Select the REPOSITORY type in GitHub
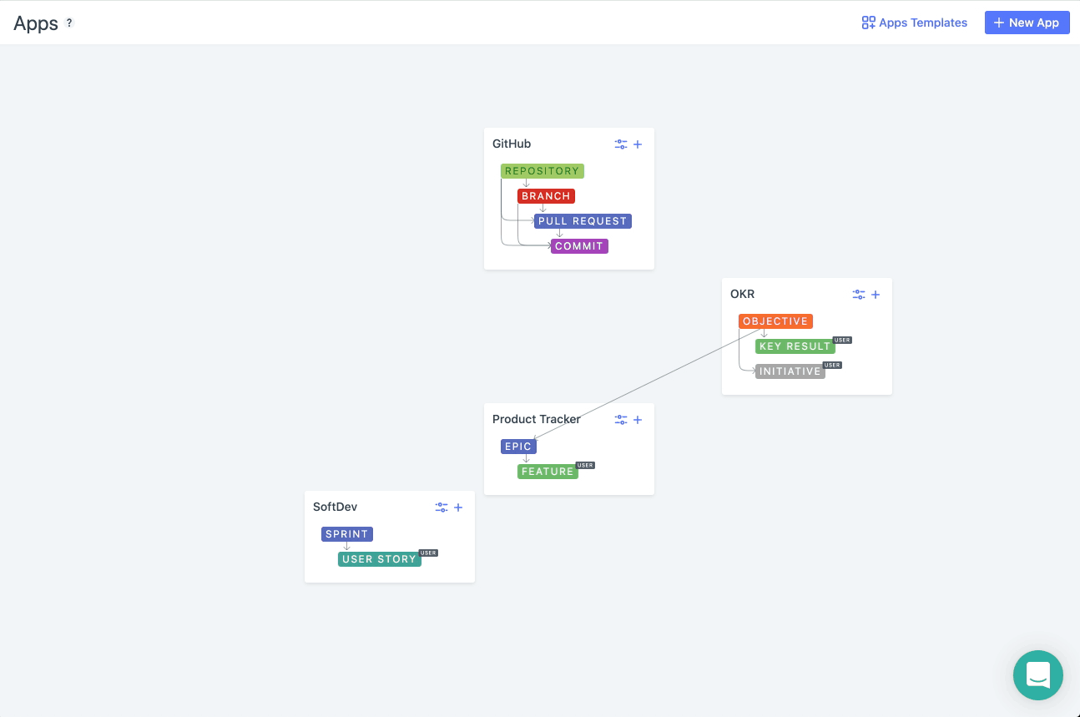This screenshot has width=1080, height=717. tap(542, 170)
